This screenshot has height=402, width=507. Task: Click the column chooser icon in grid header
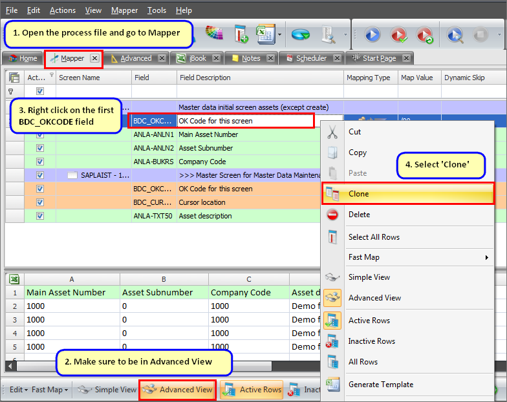coord(14,78)
